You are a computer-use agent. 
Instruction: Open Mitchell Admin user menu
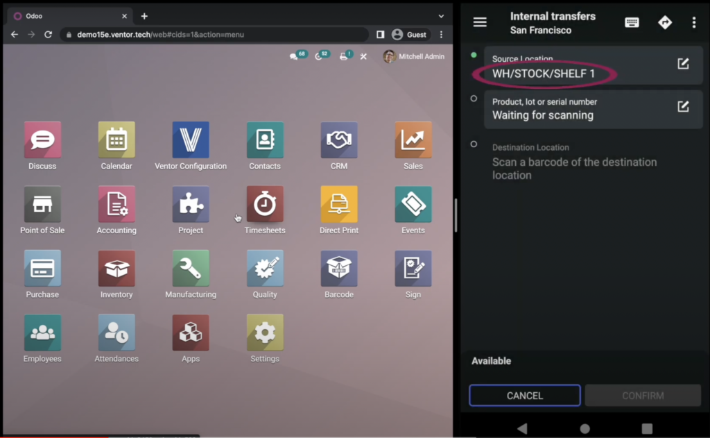[x=413, y=57]
